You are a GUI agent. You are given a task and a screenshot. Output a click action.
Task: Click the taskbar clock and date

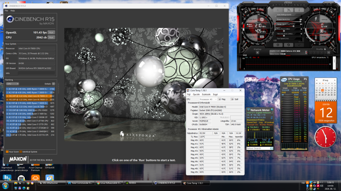point(330,185)
